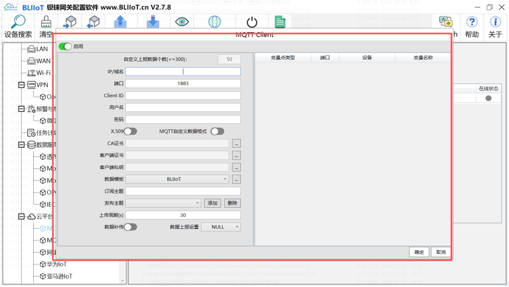Click the grey online status dot
The width and height of the screenshot is (509, 287).
[488, 98]
